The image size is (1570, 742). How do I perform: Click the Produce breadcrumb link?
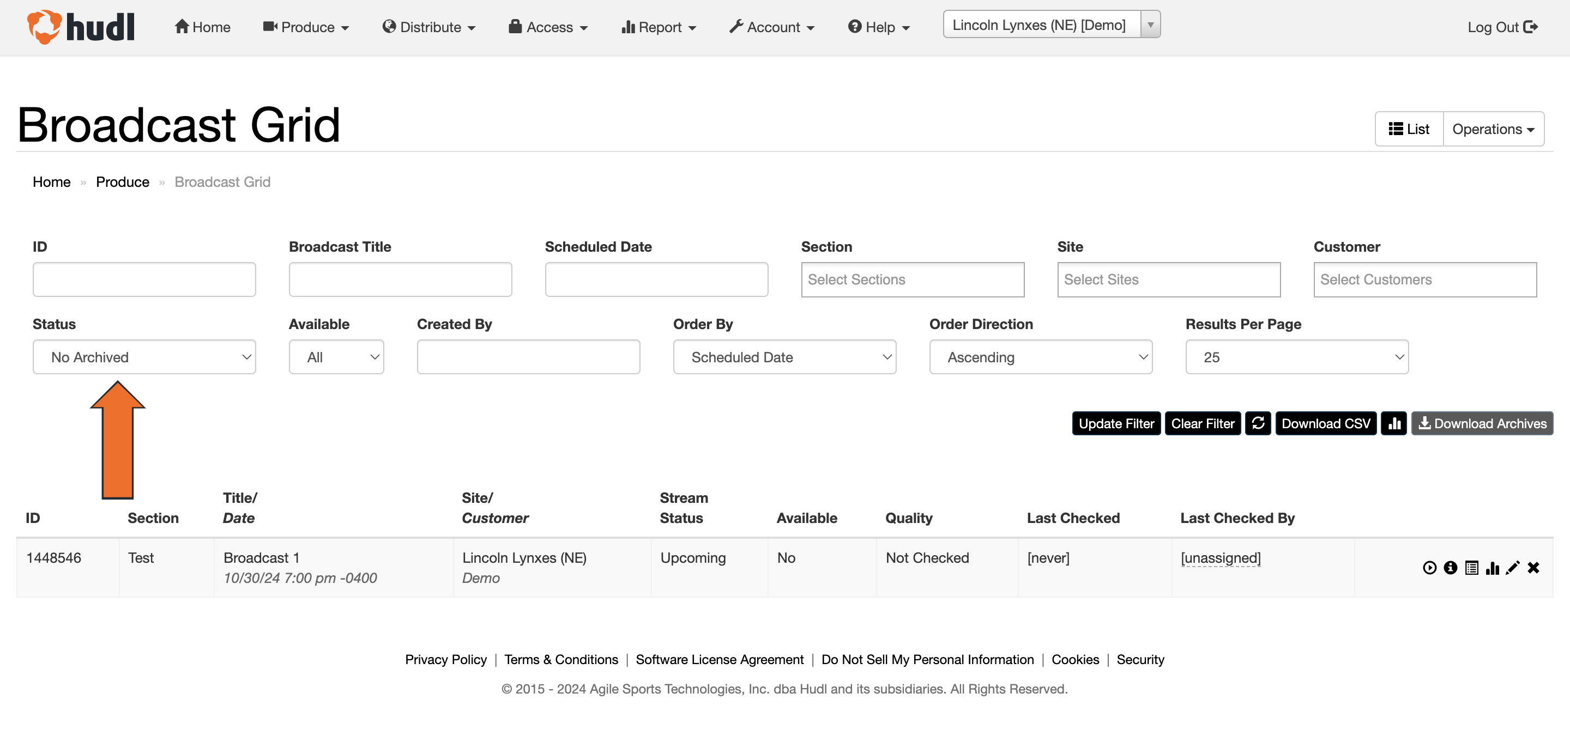123,182
